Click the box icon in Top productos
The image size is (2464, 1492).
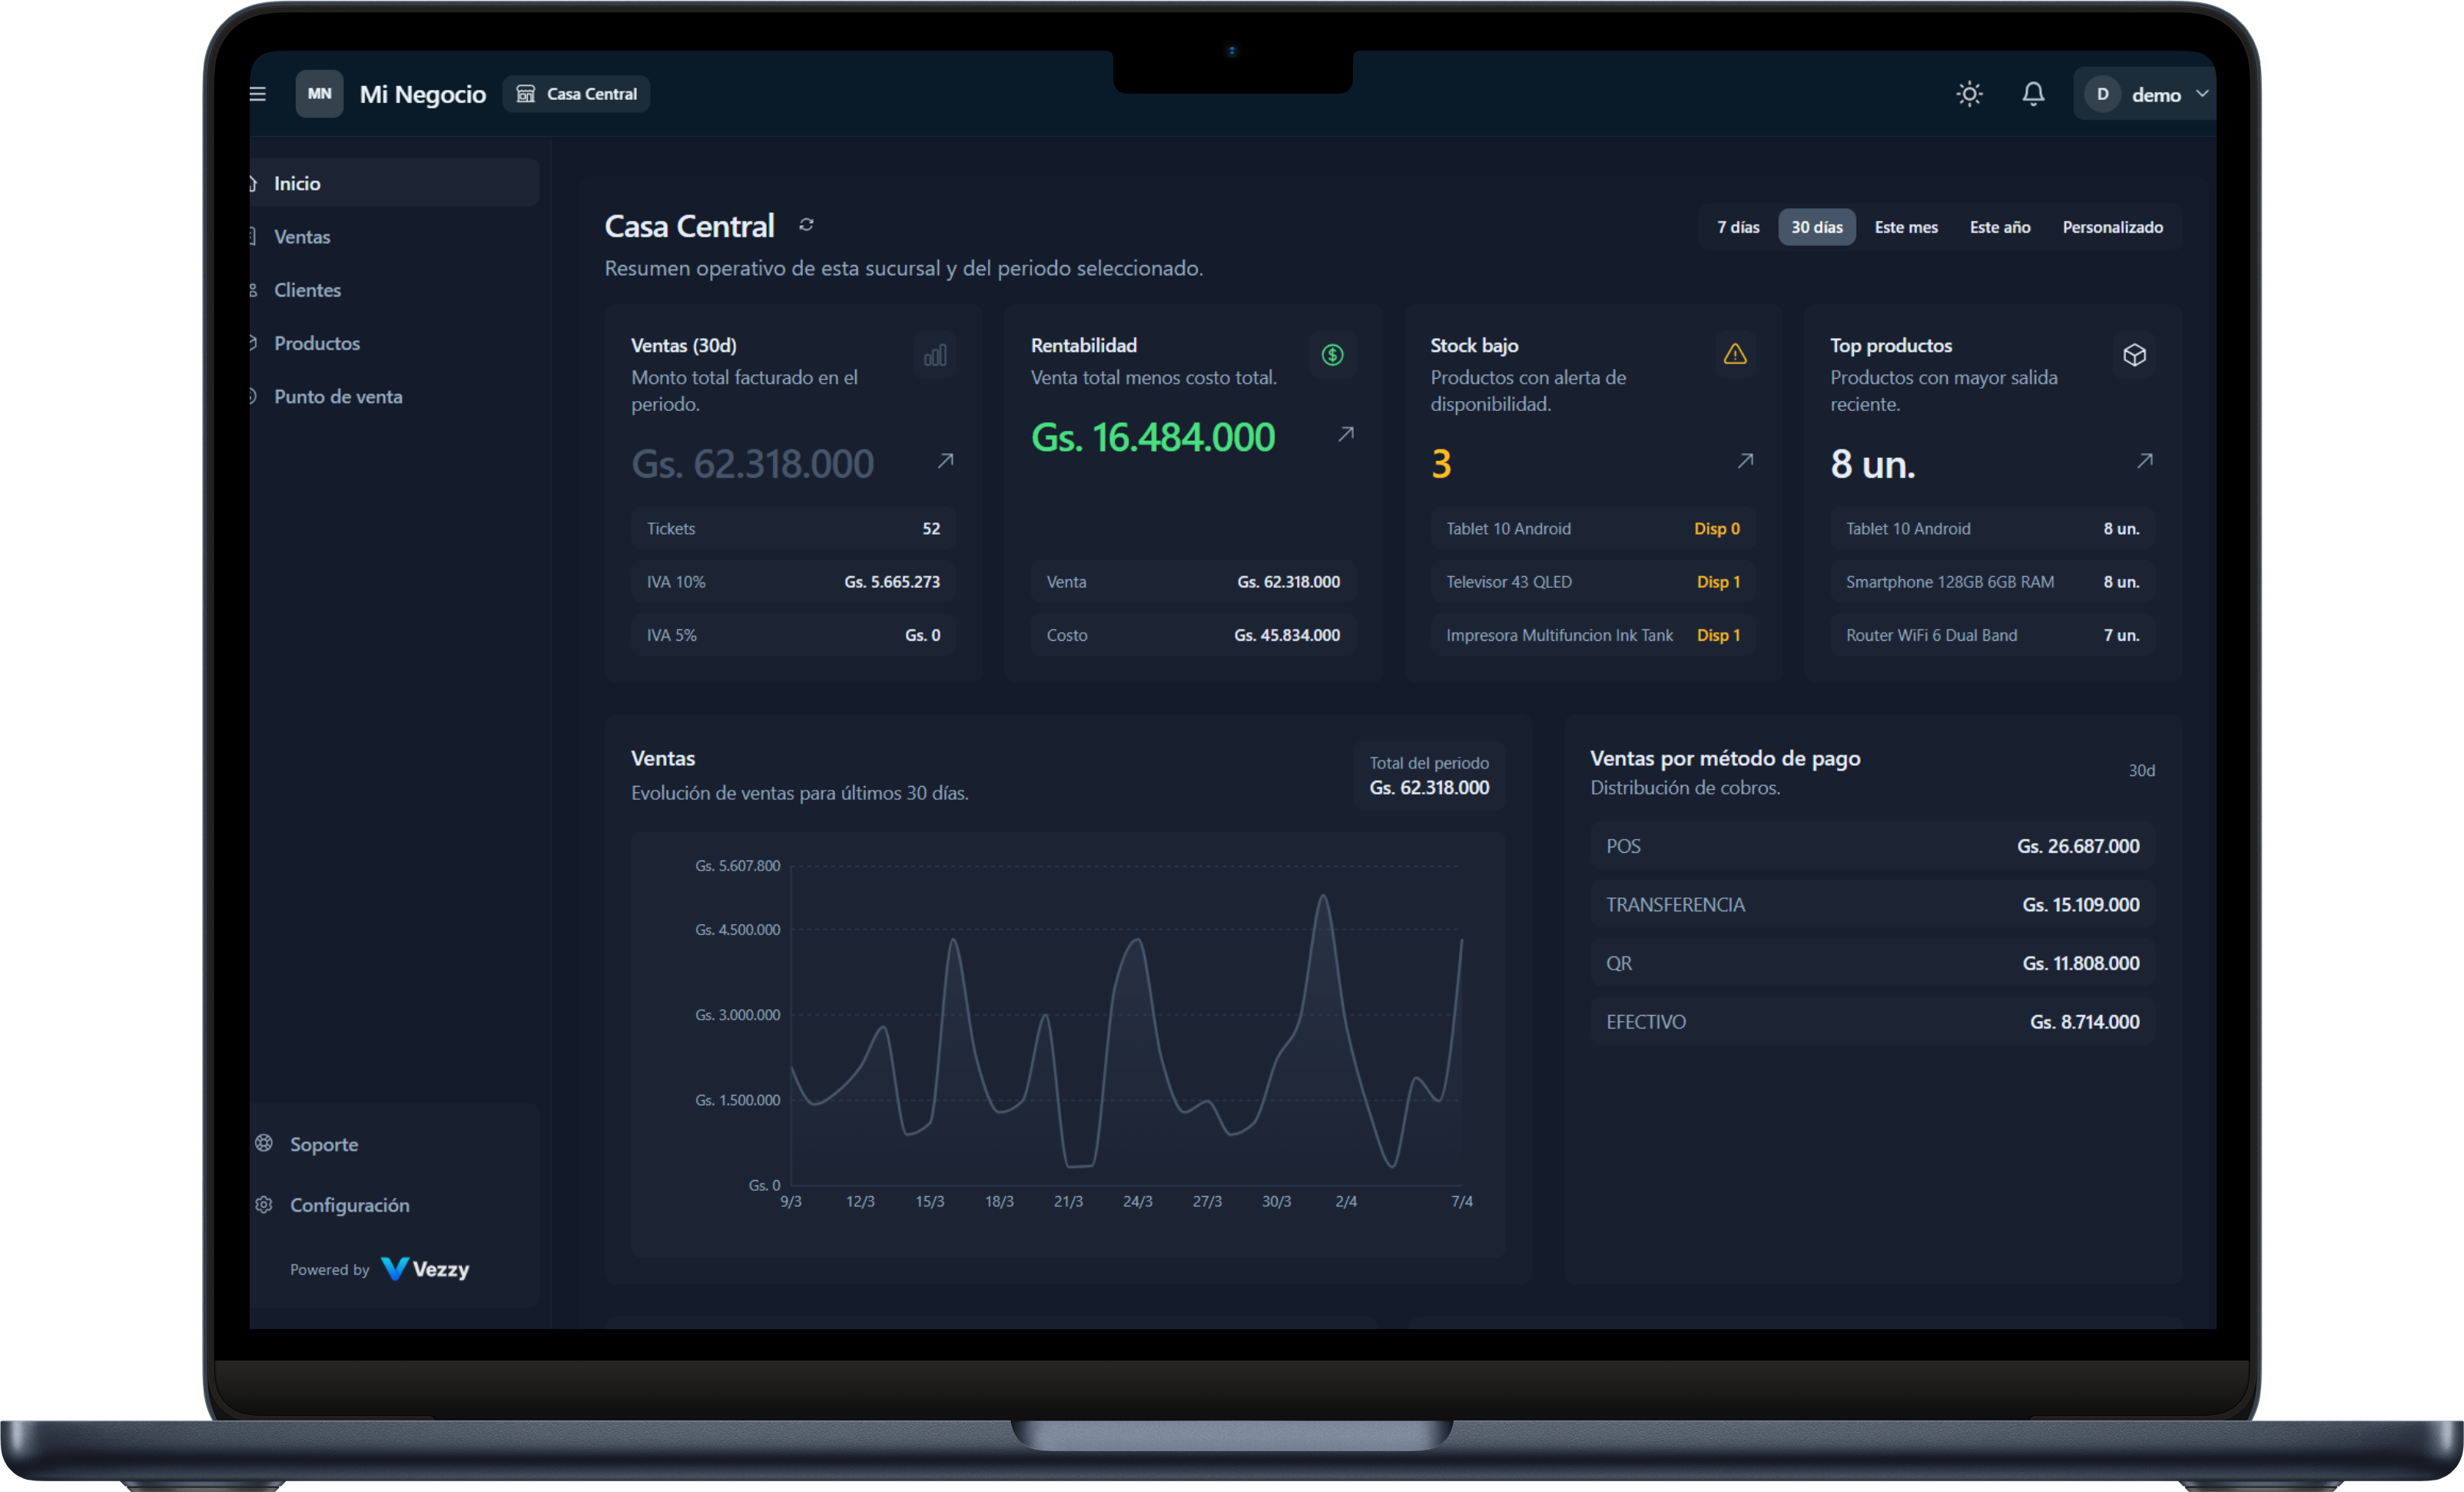click(2134, 355)
